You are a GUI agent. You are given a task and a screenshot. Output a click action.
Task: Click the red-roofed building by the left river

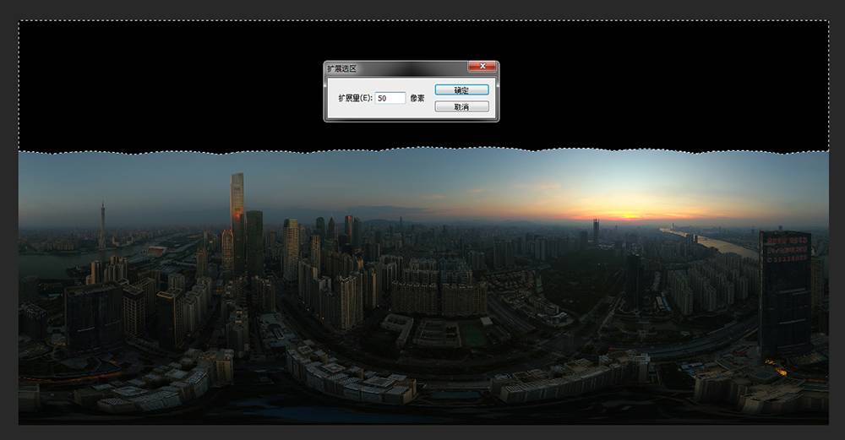[156, 251]
